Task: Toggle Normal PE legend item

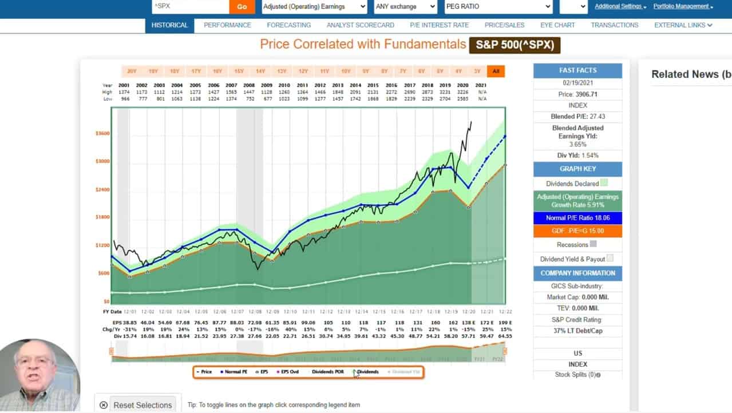Action: [x=233, y=372]
